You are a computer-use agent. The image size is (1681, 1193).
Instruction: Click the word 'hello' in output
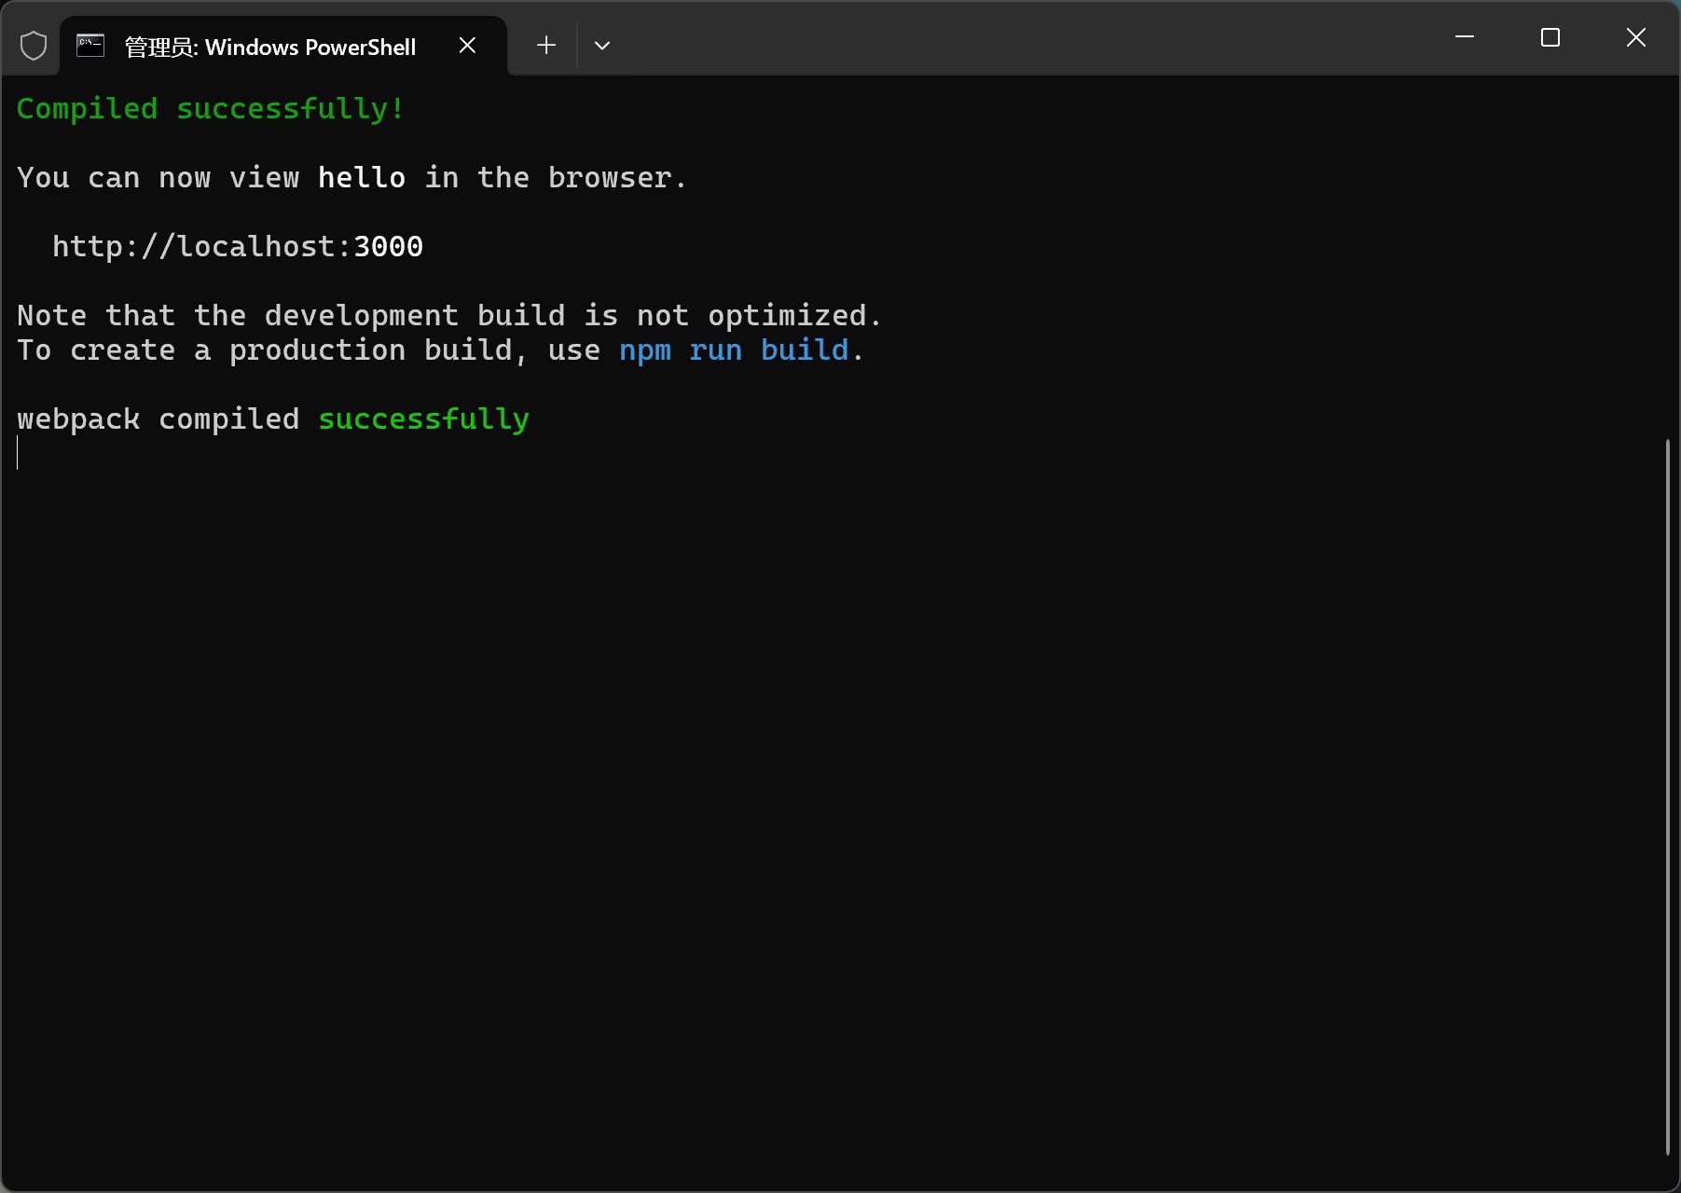362,177
